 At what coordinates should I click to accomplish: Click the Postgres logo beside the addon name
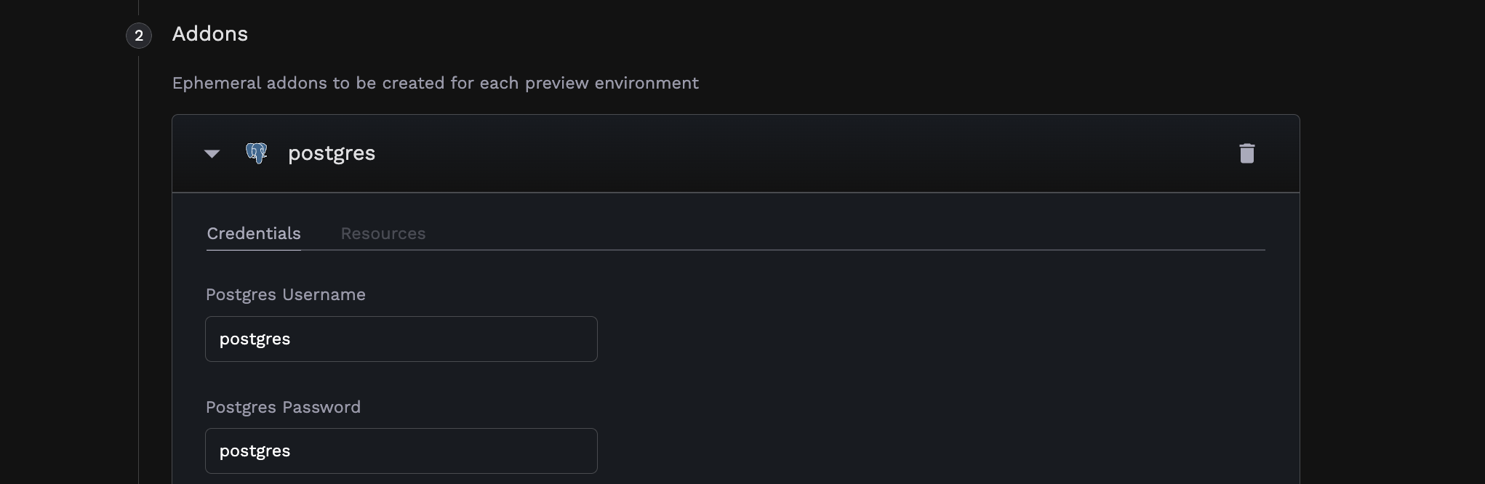(256, 153)
